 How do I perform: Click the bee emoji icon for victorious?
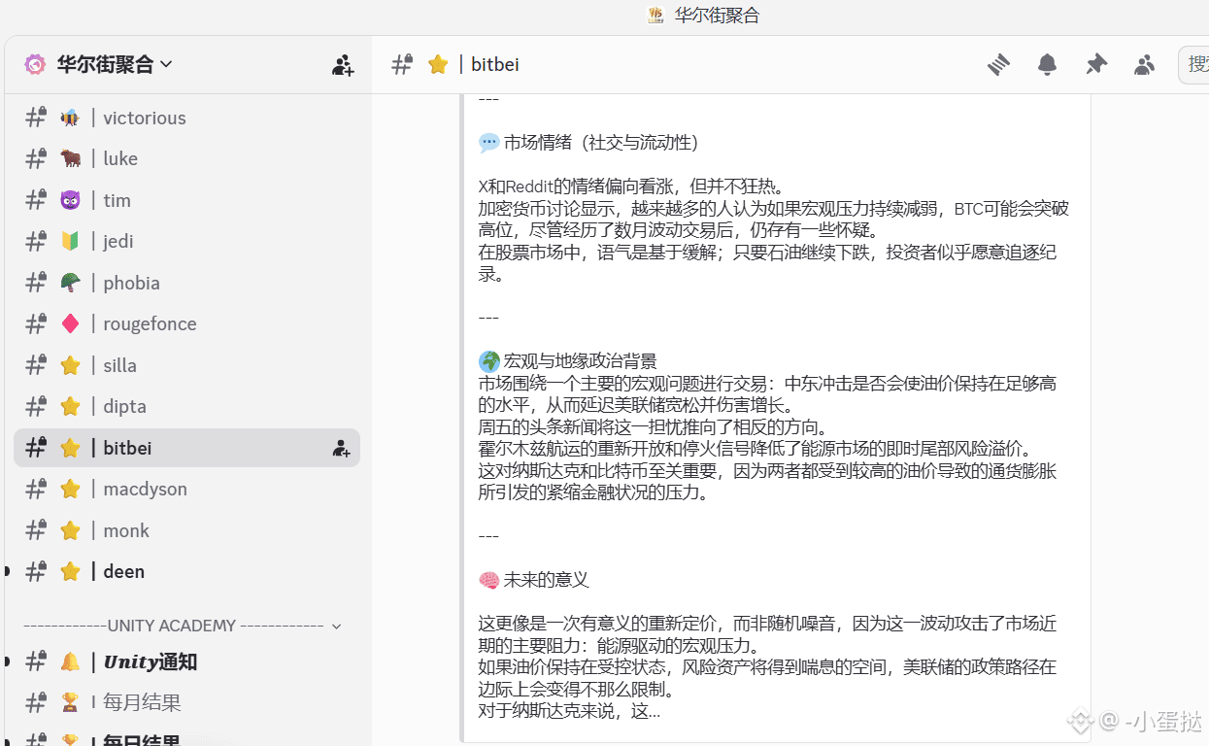(70, 118)
